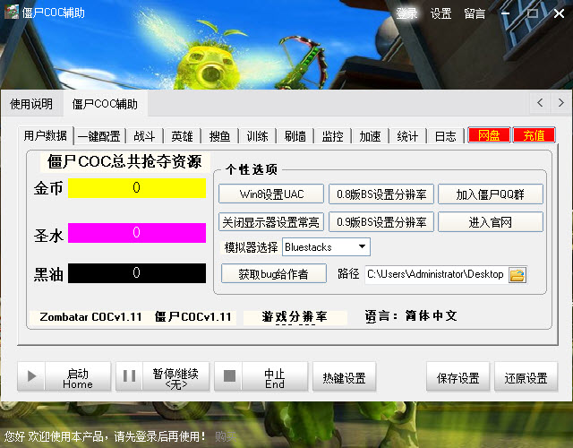Switch to the 刷墙 tab
The width and height of the screenshot is (573, 448).
295,136
